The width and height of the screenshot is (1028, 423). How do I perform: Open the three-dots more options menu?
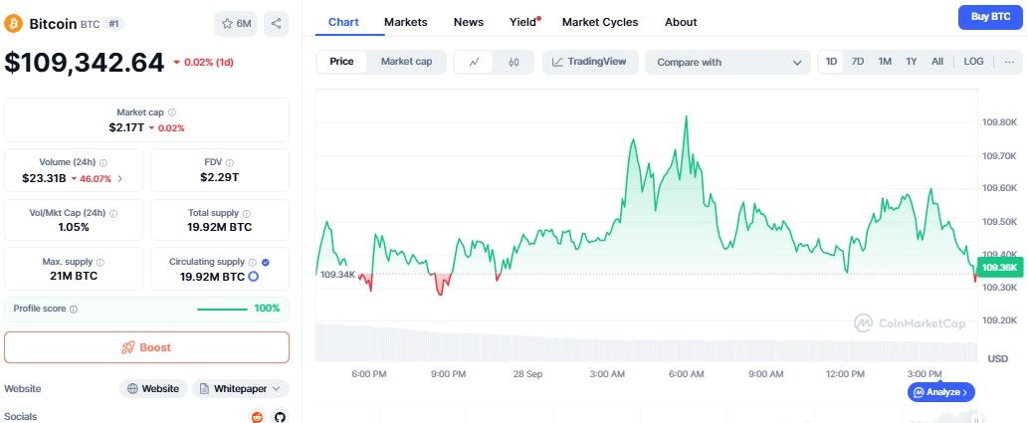click(1010, 62)
